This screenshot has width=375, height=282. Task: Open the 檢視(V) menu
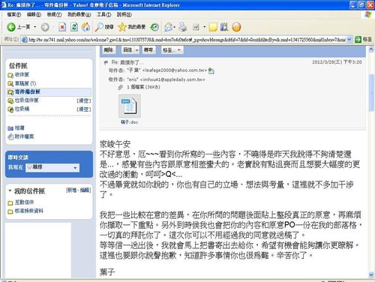point(54,14)
